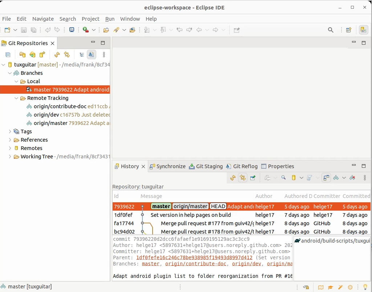
Task: Toggle Link with Selection in Git Repositories
Action: coord(91,54)
